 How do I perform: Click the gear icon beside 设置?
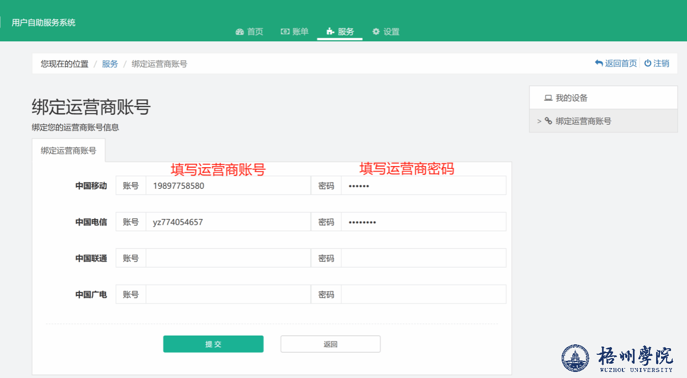click(x=376, y=31)
